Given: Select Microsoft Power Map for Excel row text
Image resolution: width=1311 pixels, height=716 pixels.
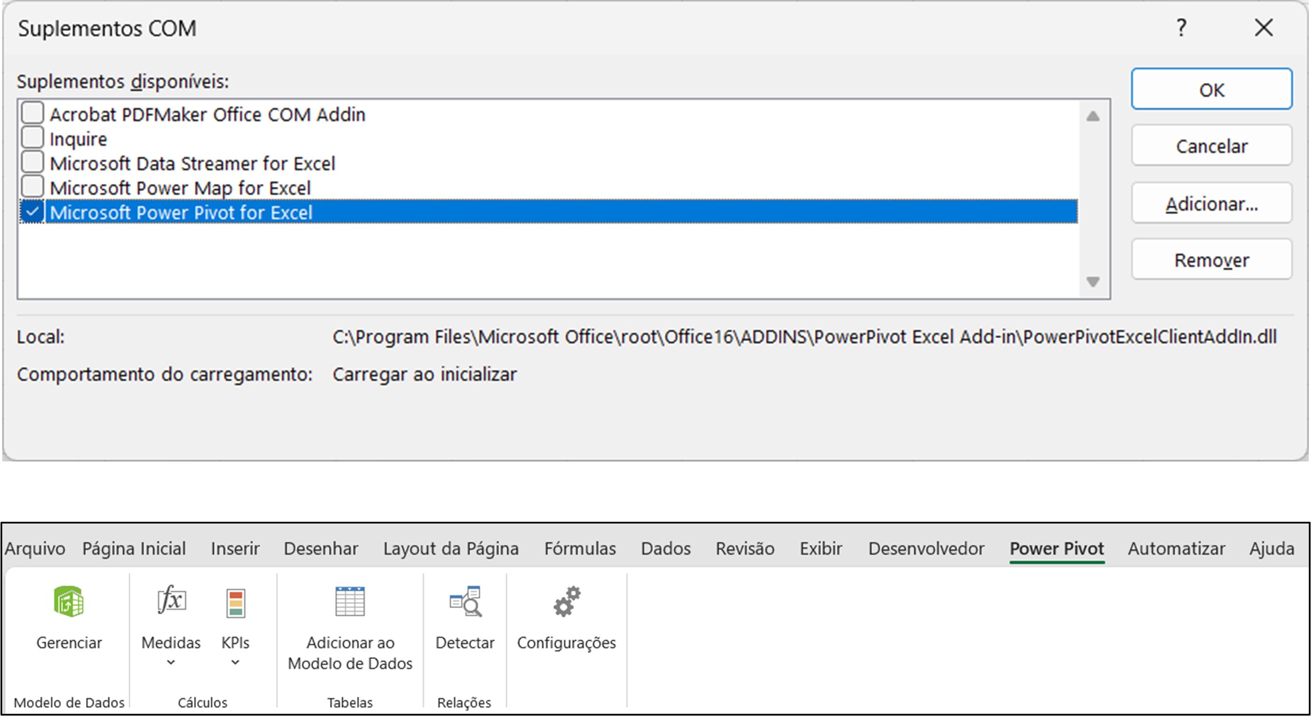Looking at the screenshot, I should pyautogui.click(x=180, y=188).
